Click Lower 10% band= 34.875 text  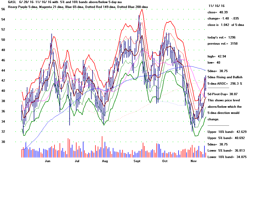pyautogui.click(x=227, y=157)
